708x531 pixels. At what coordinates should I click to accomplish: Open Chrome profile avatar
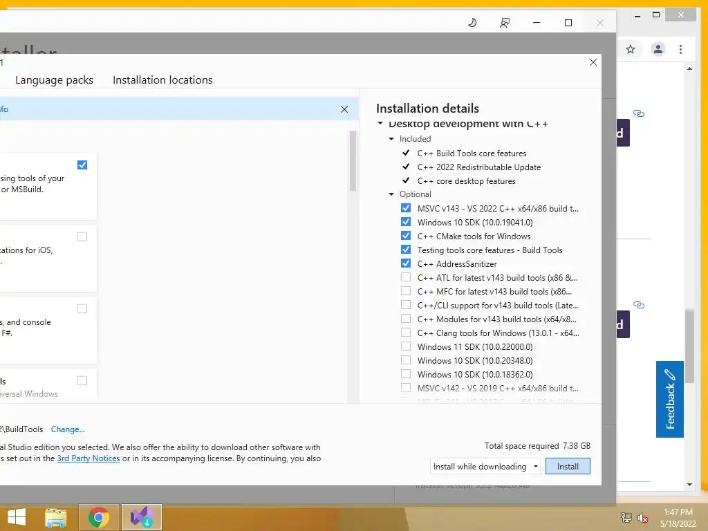point(658,49)
